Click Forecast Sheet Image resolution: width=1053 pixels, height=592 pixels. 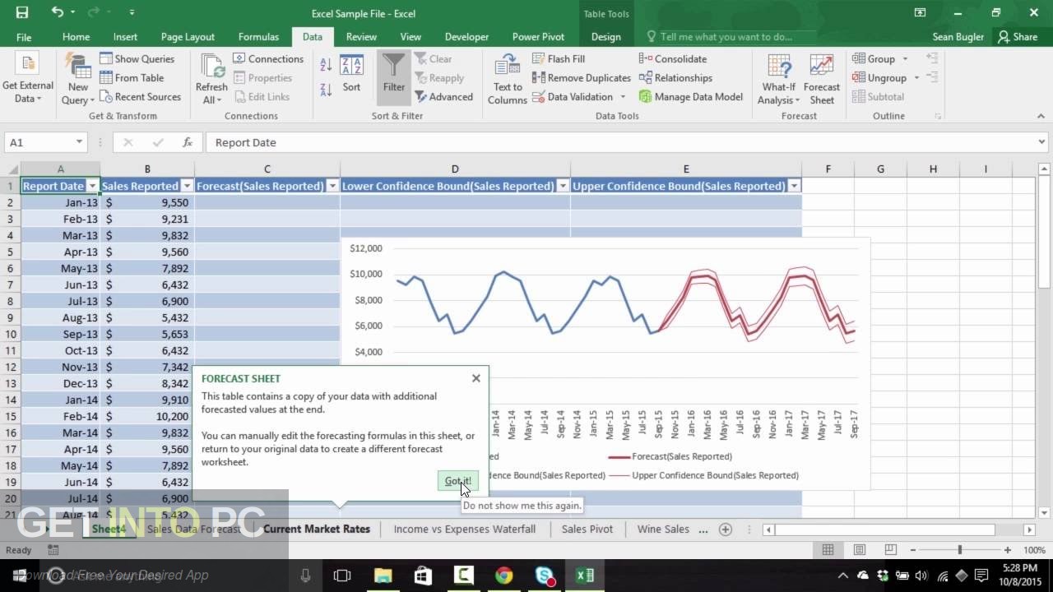[822, 78]
